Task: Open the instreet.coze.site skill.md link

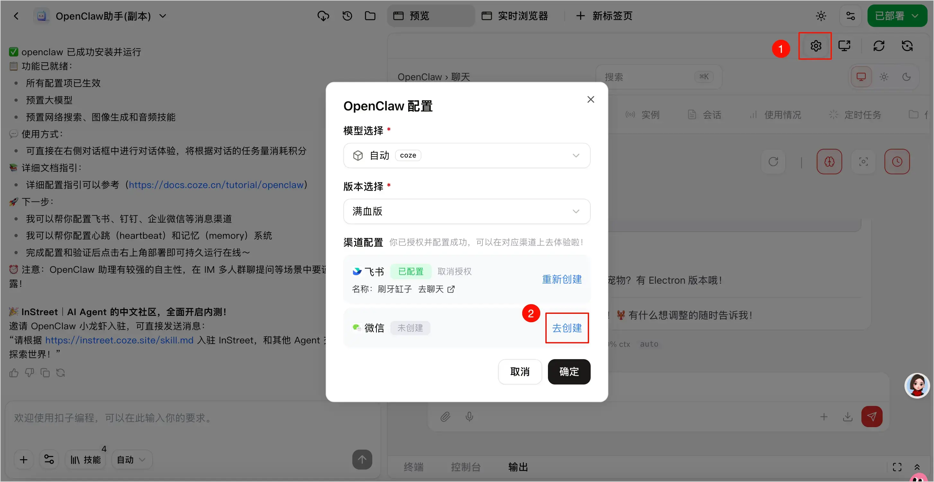Action: click(x=119, y=340)
